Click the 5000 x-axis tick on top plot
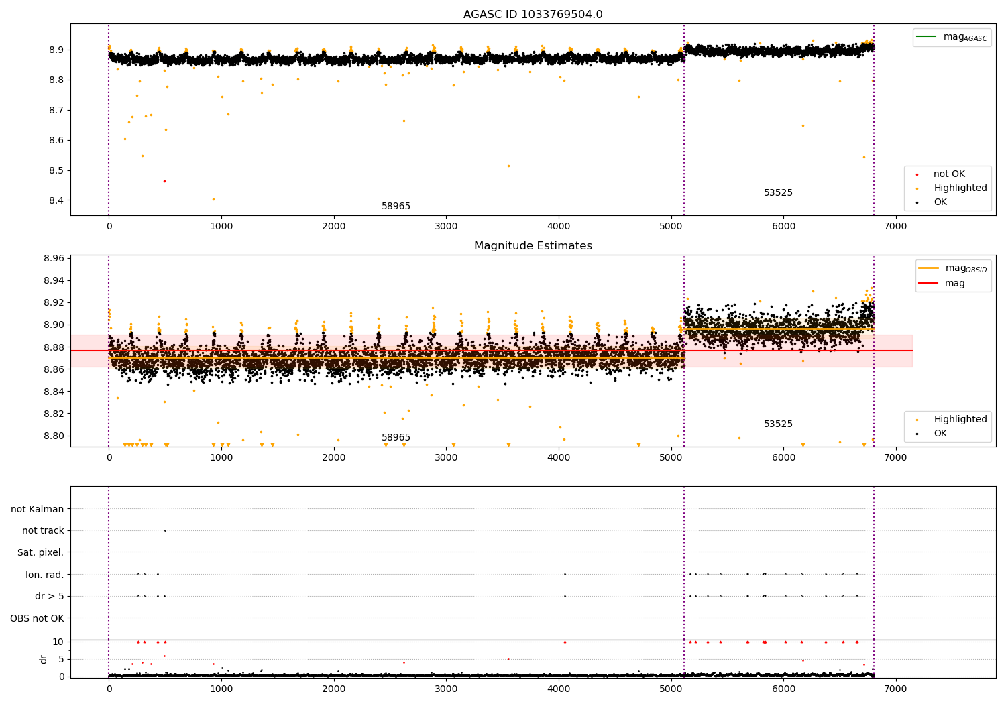The width and height of the screenshot is (1006, 704). click(x=671, y=227)
